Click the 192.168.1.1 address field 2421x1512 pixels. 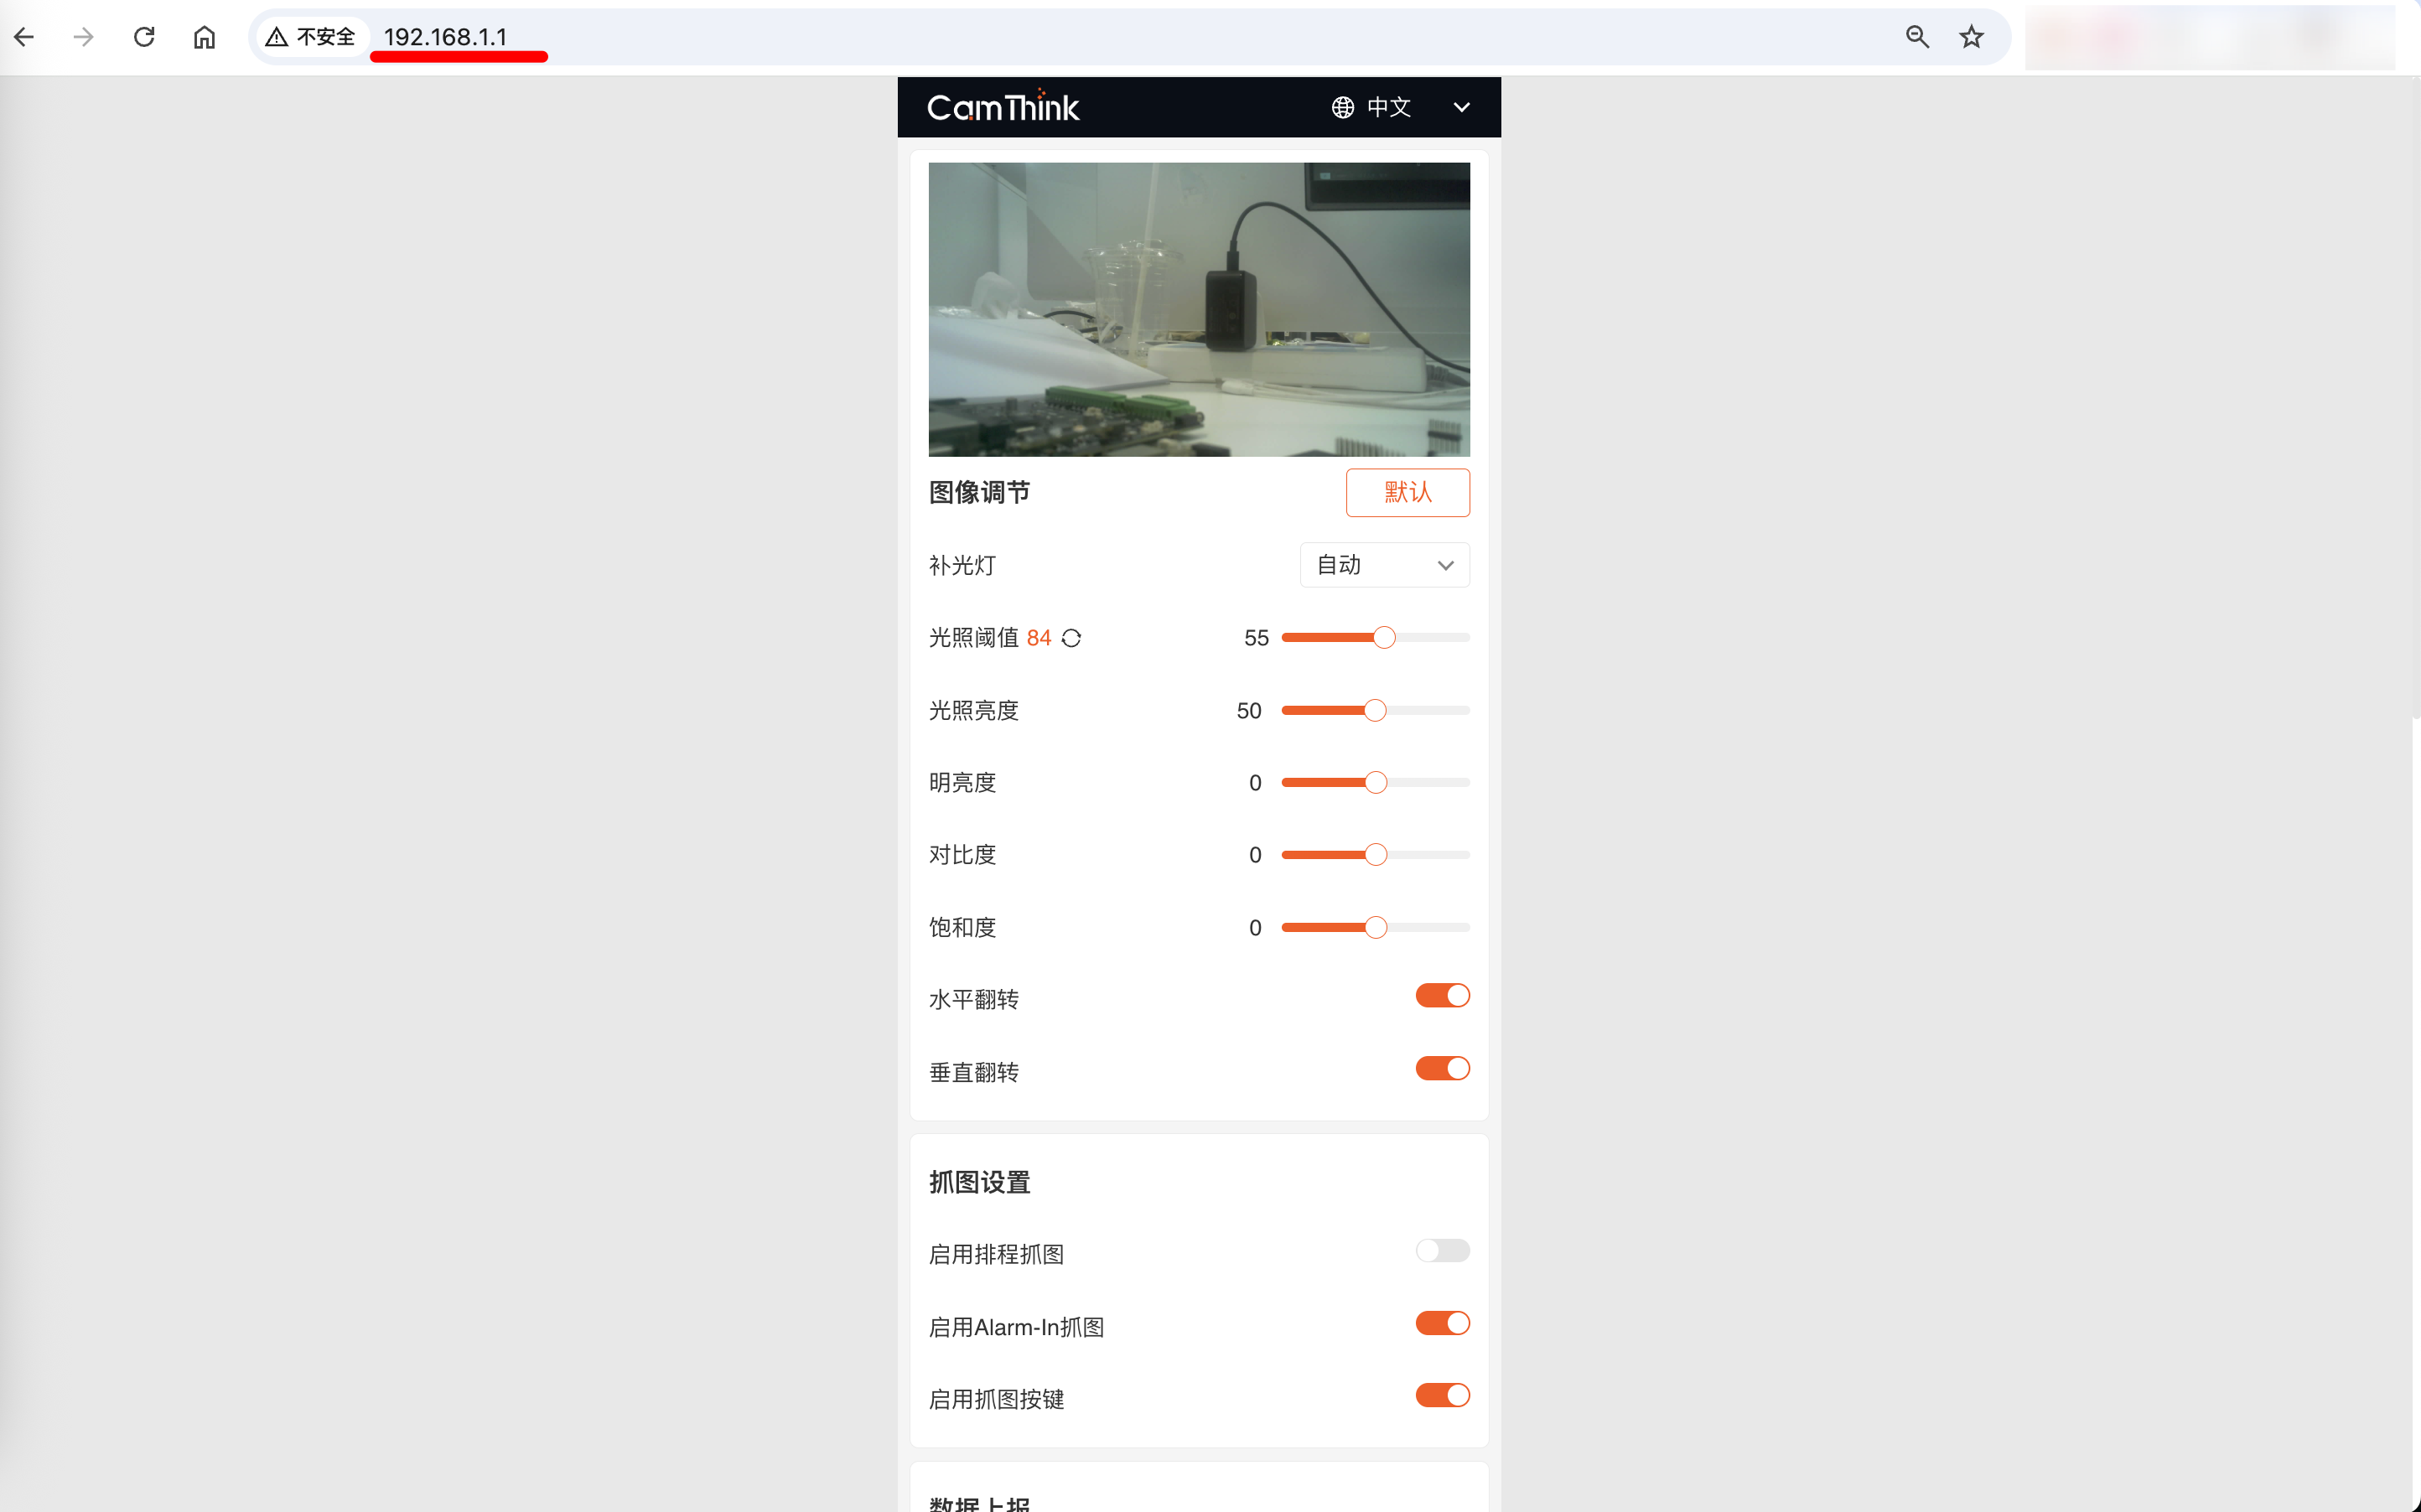click(x=445, y=37)
